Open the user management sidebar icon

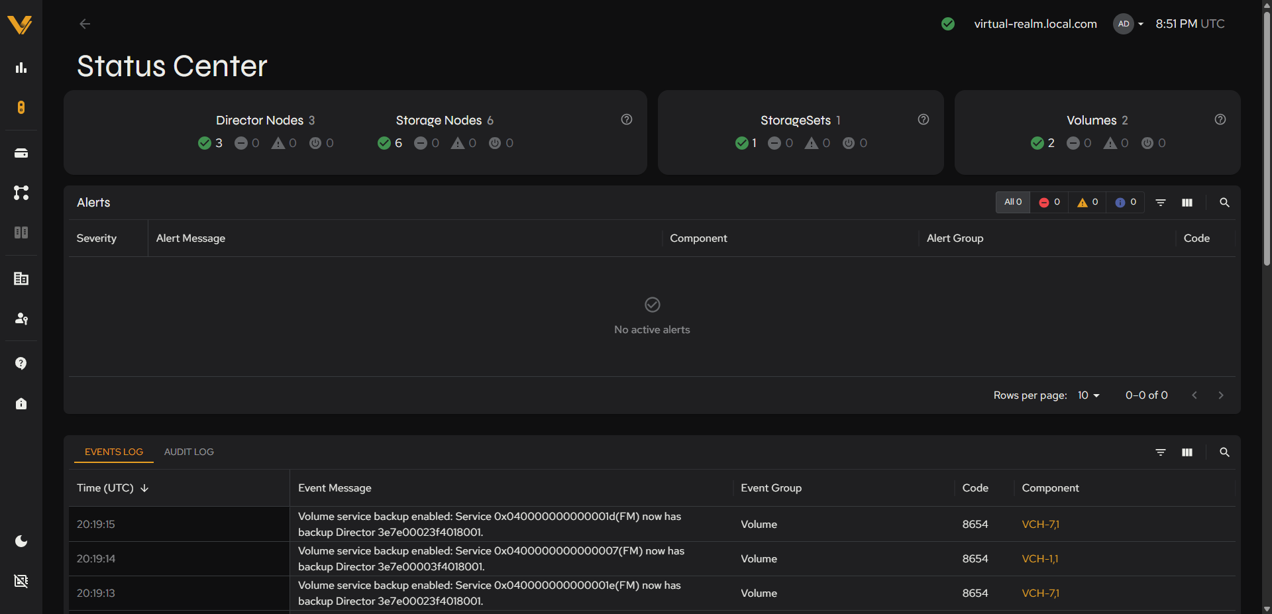coord(21,319)
